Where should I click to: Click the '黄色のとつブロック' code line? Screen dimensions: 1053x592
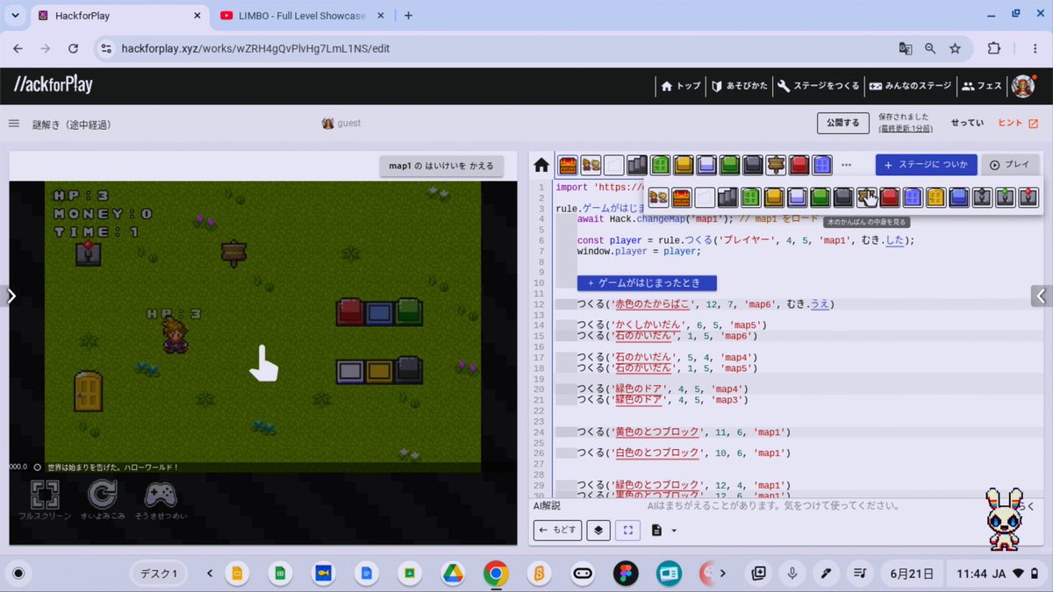click(684, 432)
